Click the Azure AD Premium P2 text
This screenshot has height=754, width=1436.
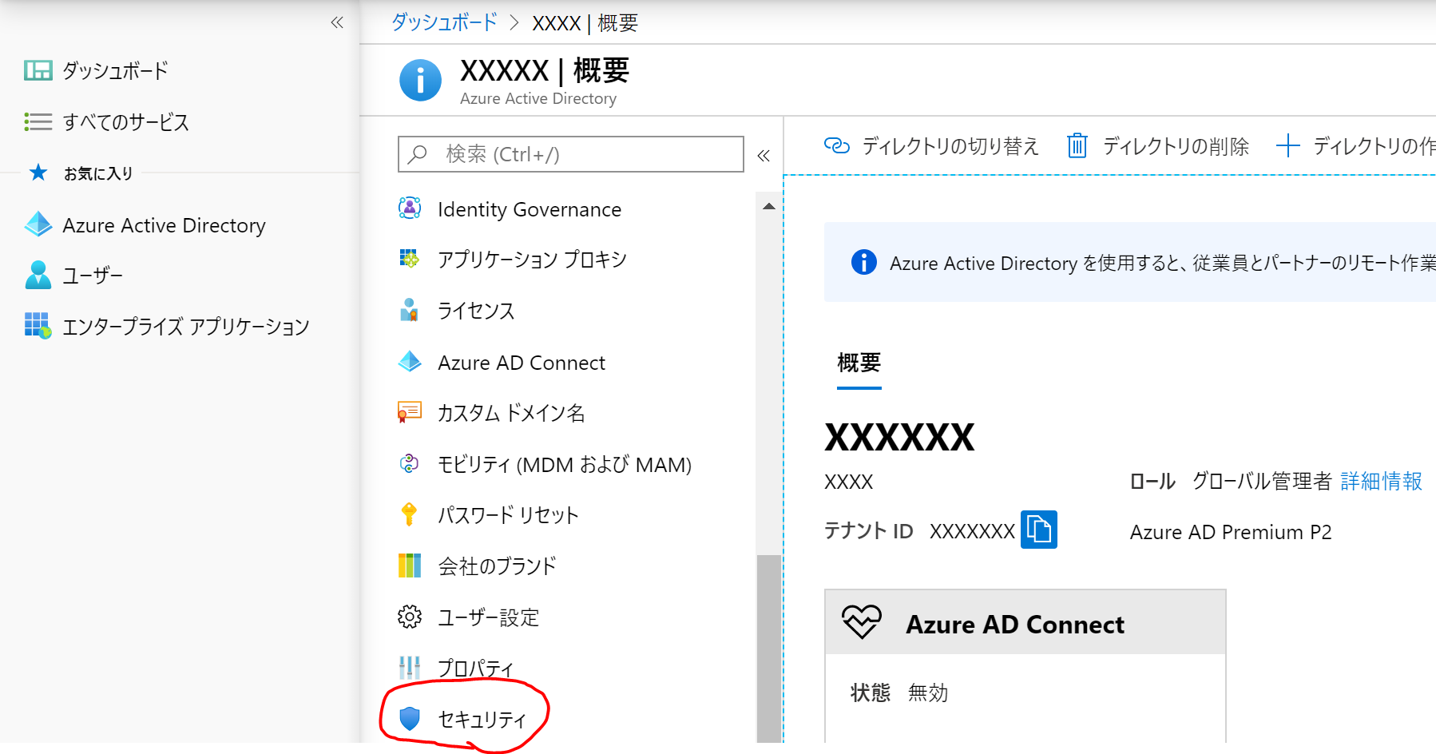coord(1231,532)
